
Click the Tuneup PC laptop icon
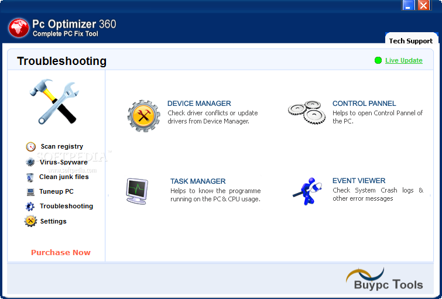[x=30, y=192]
